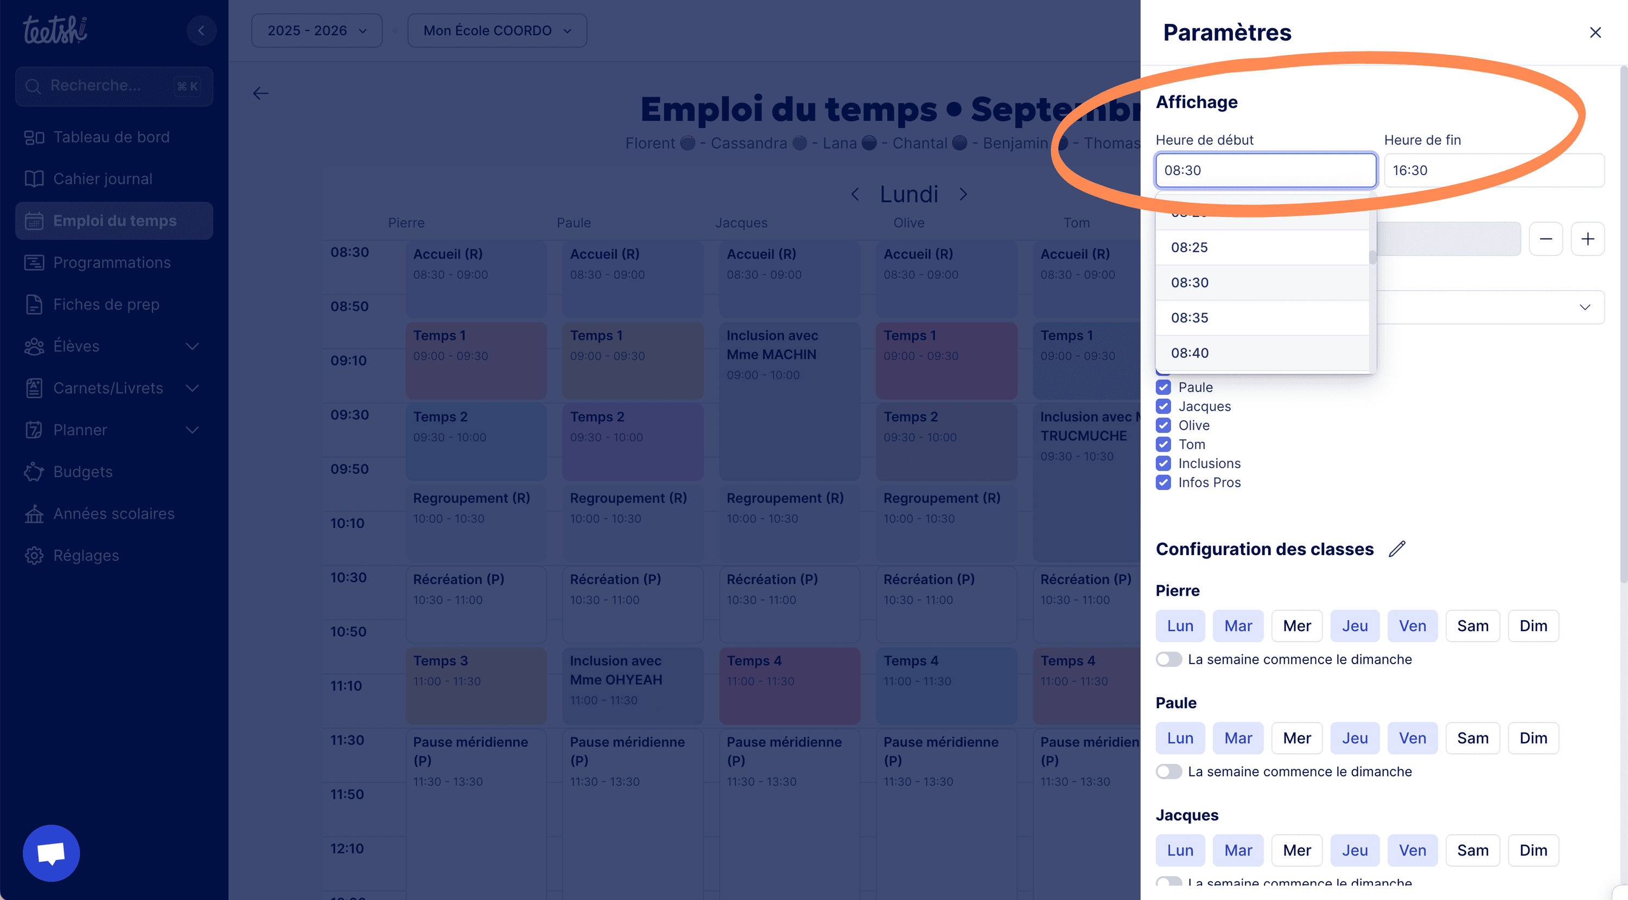Select 08:40 in the time list
Viewport: 1628px width, 900px height.
[1262, 353]
